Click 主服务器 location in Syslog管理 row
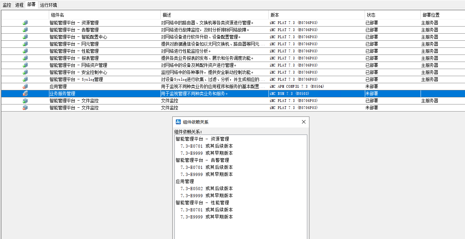Screen dimensions: 465x239 (429, 79)
